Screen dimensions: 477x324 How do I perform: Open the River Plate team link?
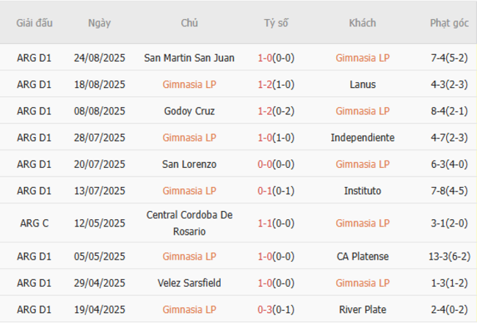(363, 309)
